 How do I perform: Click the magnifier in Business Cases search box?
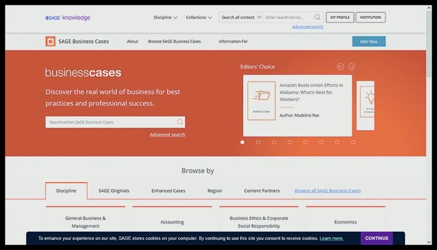click(x=180, y=122)
